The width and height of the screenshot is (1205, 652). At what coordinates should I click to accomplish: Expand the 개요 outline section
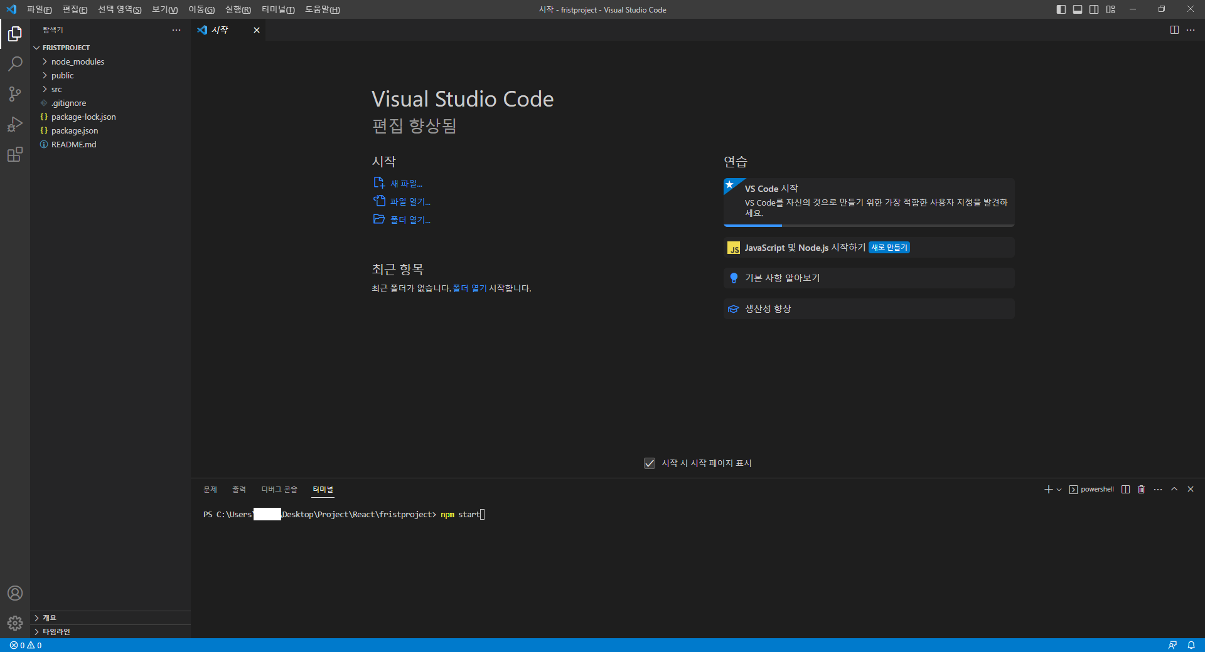point(110,618)
